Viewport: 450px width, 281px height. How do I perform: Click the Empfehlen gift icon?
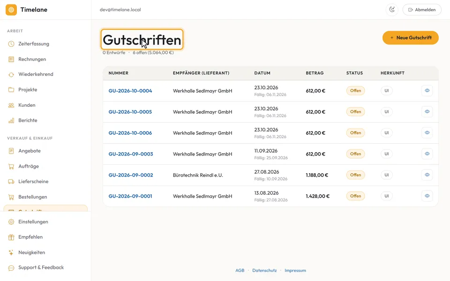pos(11,237)
